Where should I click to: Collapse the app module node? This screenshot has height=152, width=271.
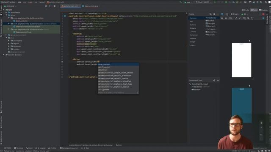point(4,10)
